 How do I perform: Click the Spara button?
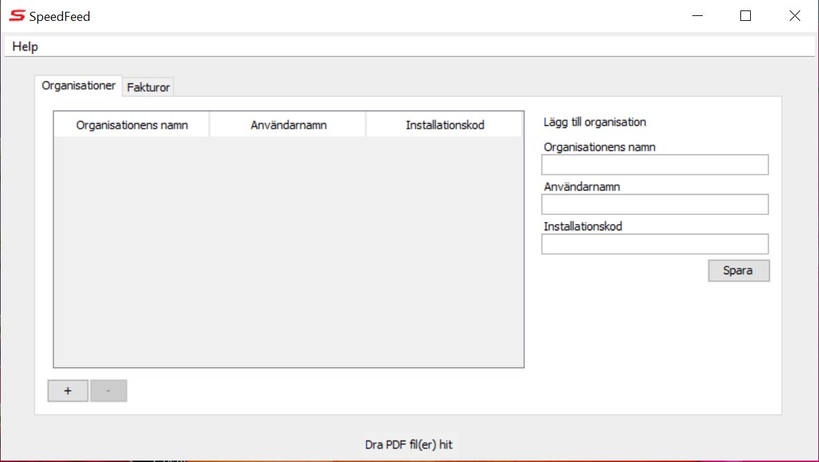tap(738, 271)
